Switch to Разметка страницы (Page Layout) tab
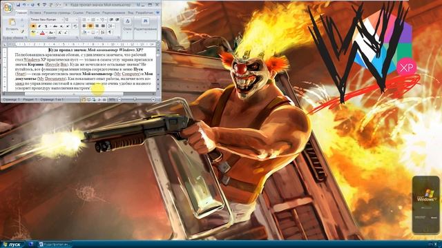The width and height of the screenshot is (442, 248). click(x=57, y=12)
